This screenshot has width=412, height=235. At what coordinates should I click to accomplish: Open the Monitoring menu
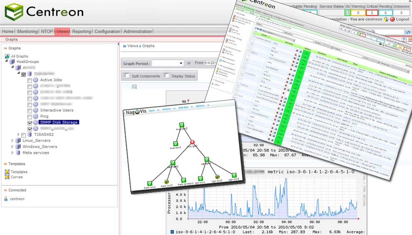[27, 31]
